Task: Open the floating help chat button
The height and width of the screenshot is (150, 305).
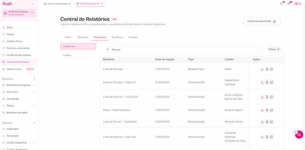Action: 299,134
